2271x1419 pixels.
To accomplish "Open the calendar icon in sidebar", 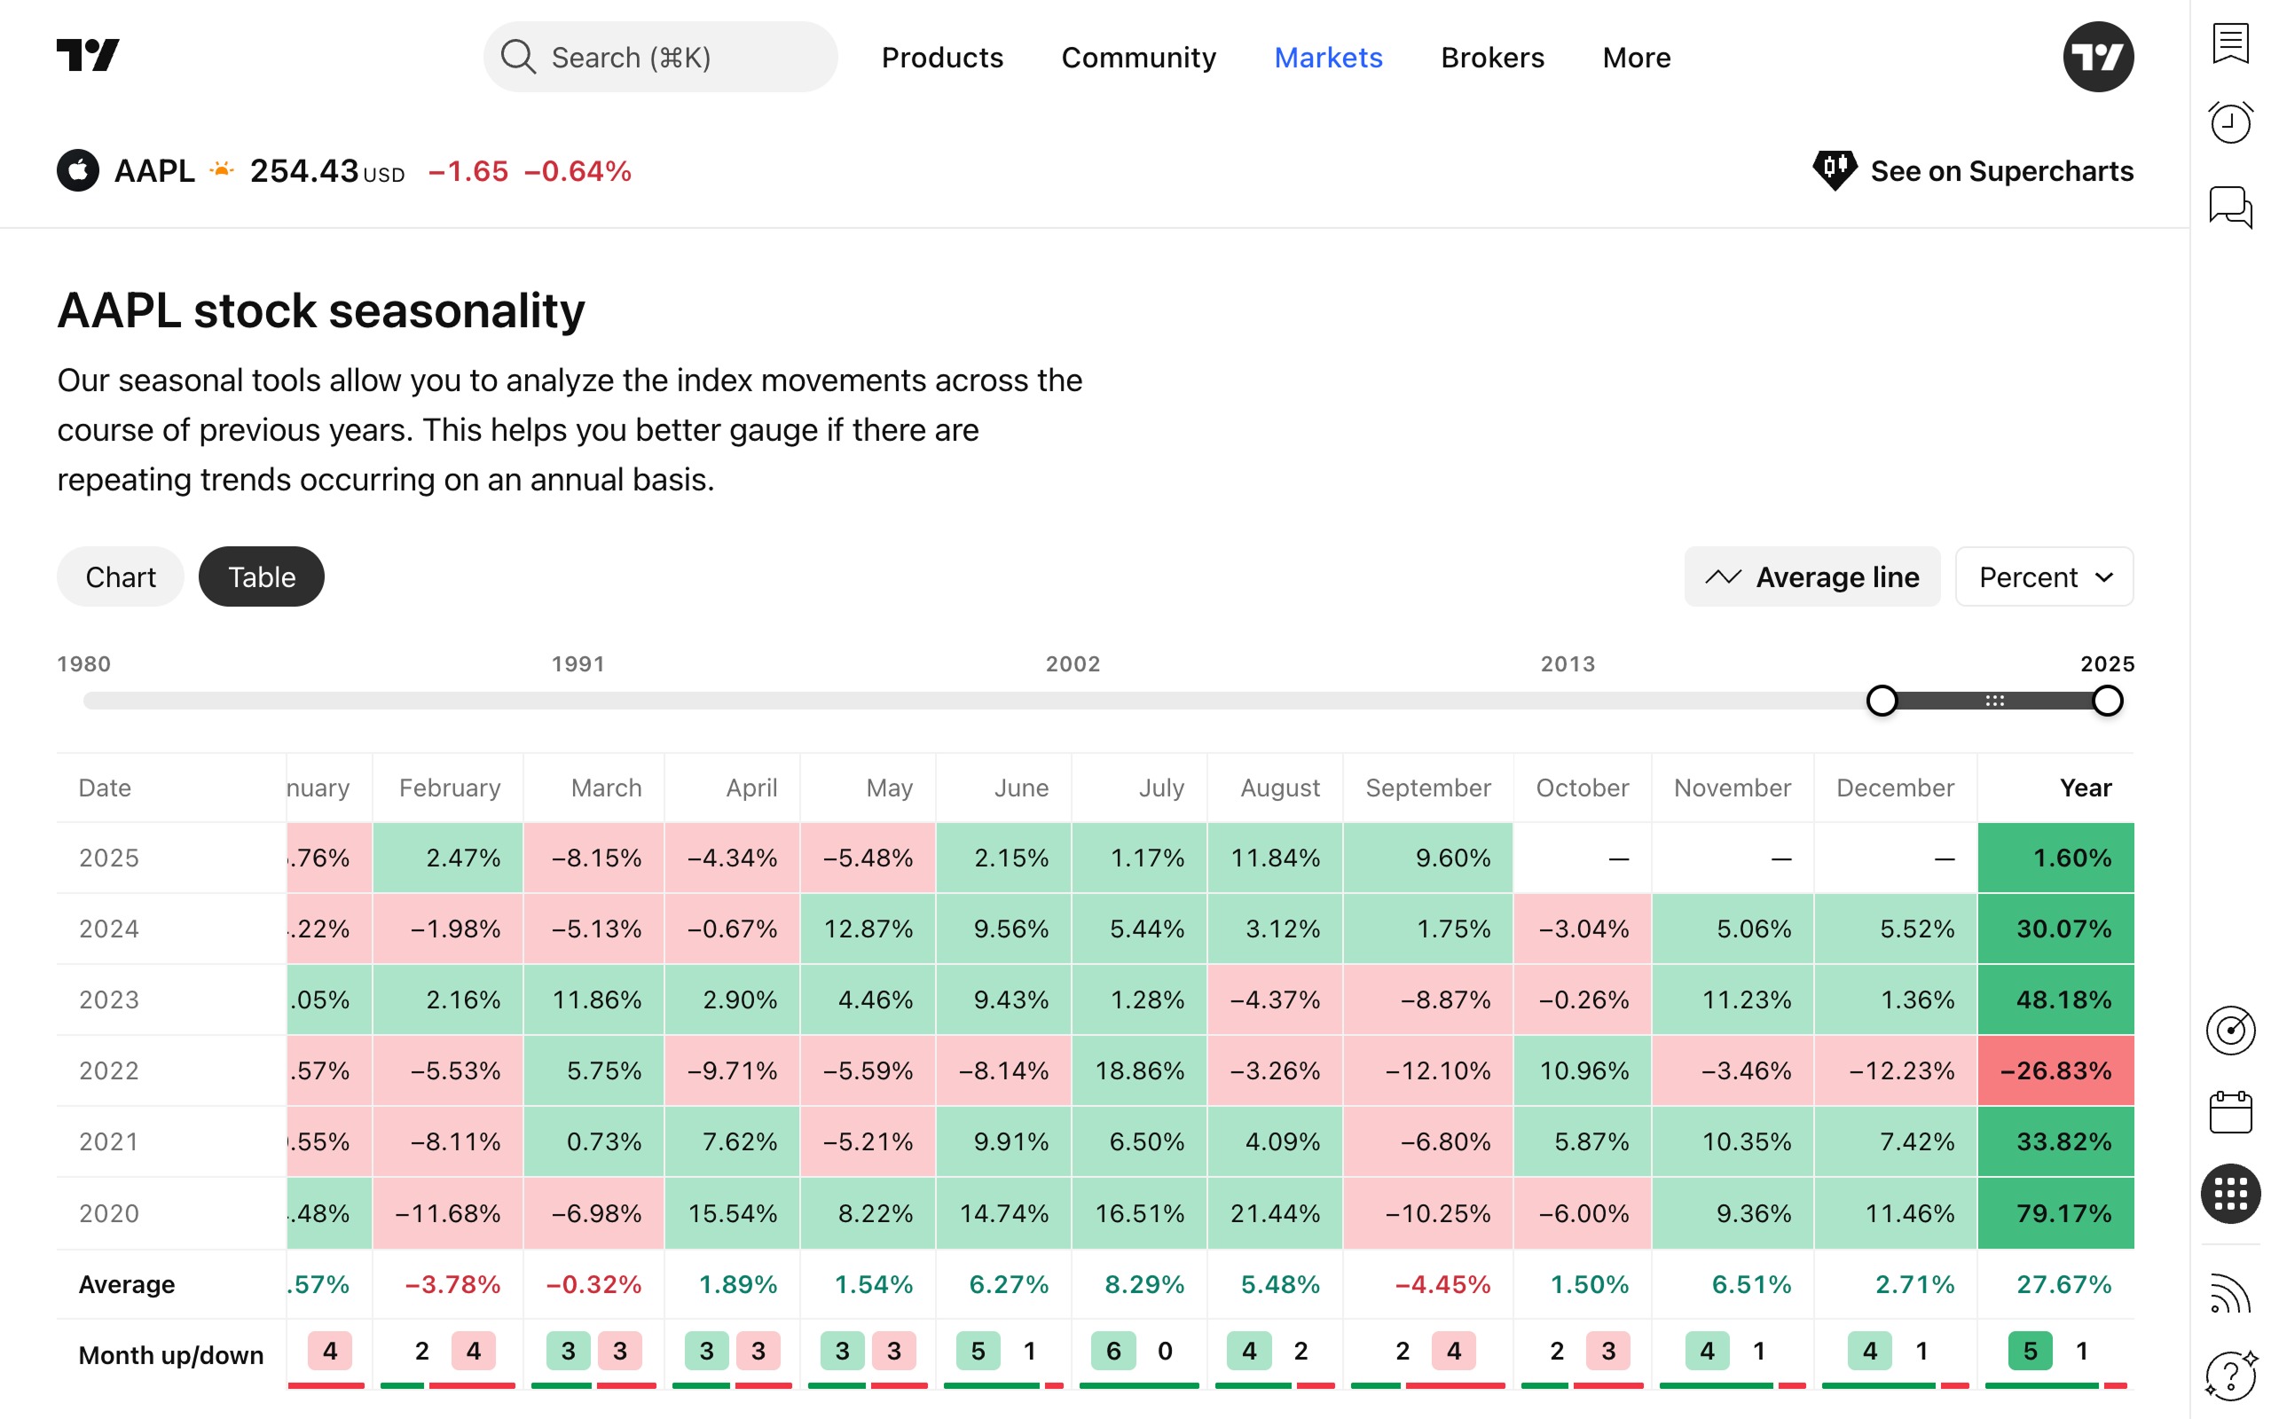I will (x=2229, y=1112).
